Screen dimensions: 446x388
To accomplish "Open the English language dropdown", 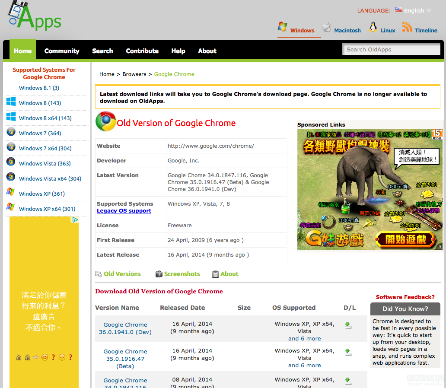I will click(x=417, y=10).
